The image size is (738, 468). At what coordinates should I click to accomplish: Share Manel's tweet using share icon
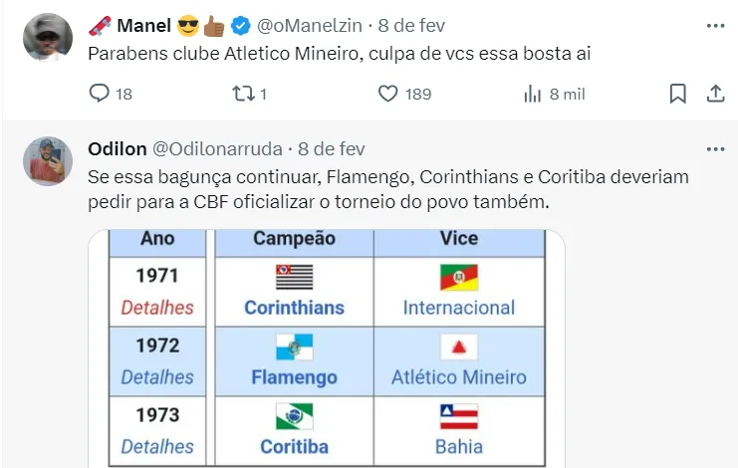715,94
